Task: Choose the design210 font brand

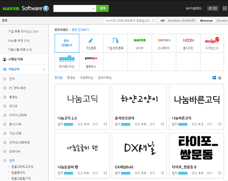Action: pyautogui.click(x=212, y=40)
